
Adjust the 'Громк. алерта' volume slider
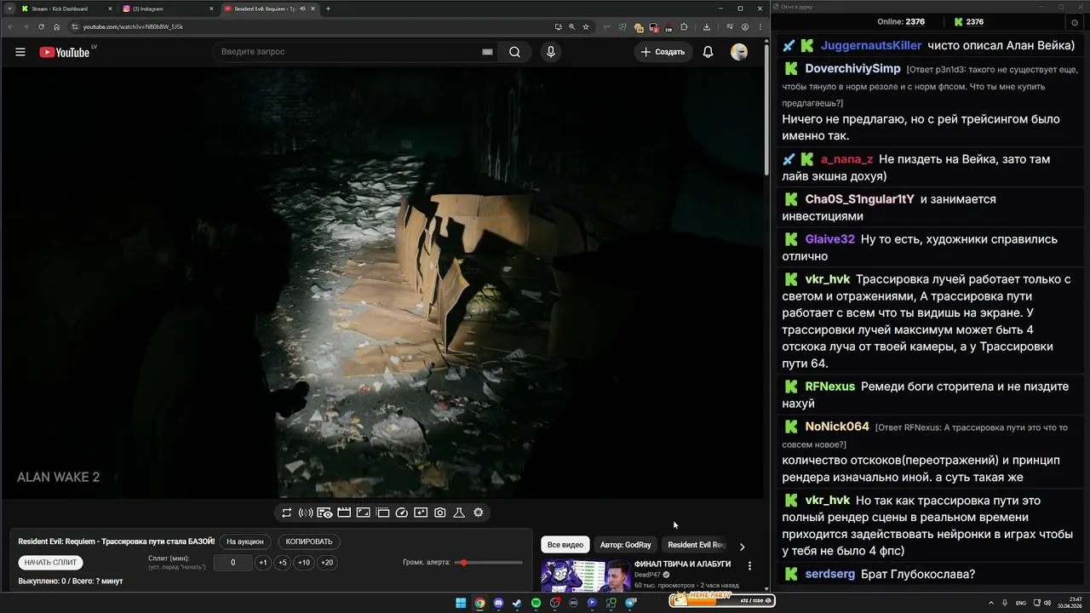click(x=490, y=563)
